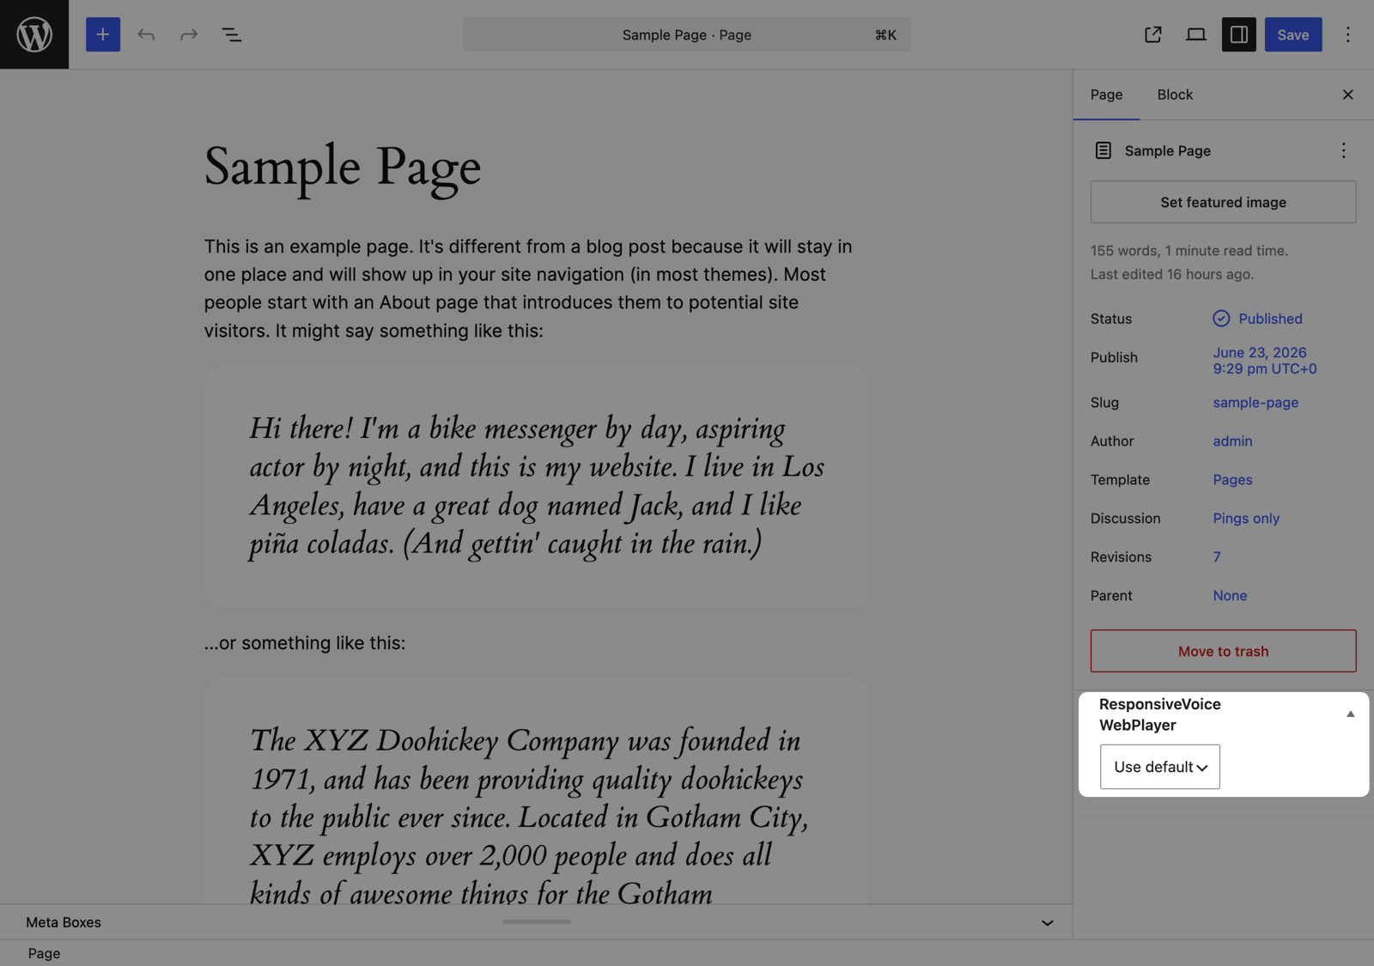Image resolution: width=1374 pixels, height=966 pixels.
Task: Save the page
Action: pos(1293,34)
